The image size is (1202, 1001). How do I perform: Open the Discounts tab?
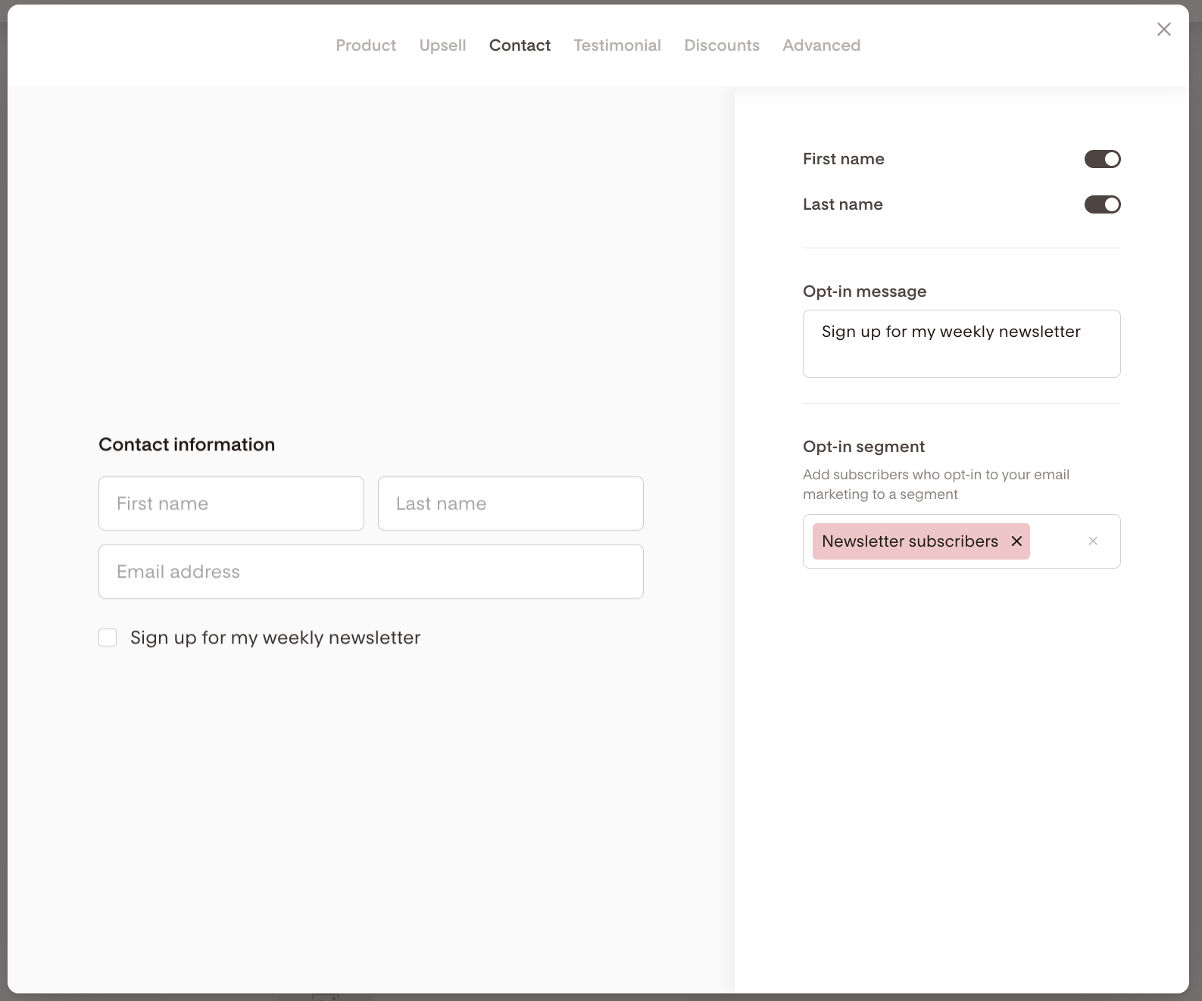pyautogui.click(x=721, y=45)
